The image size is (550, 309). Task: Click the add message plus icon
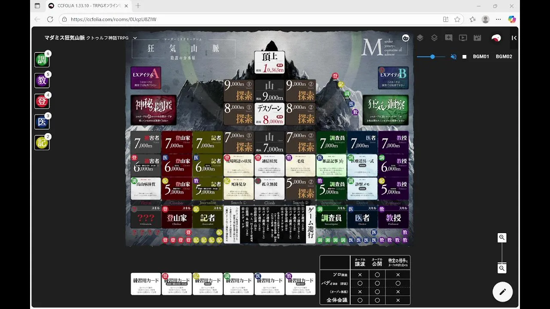tap(449, 38)
